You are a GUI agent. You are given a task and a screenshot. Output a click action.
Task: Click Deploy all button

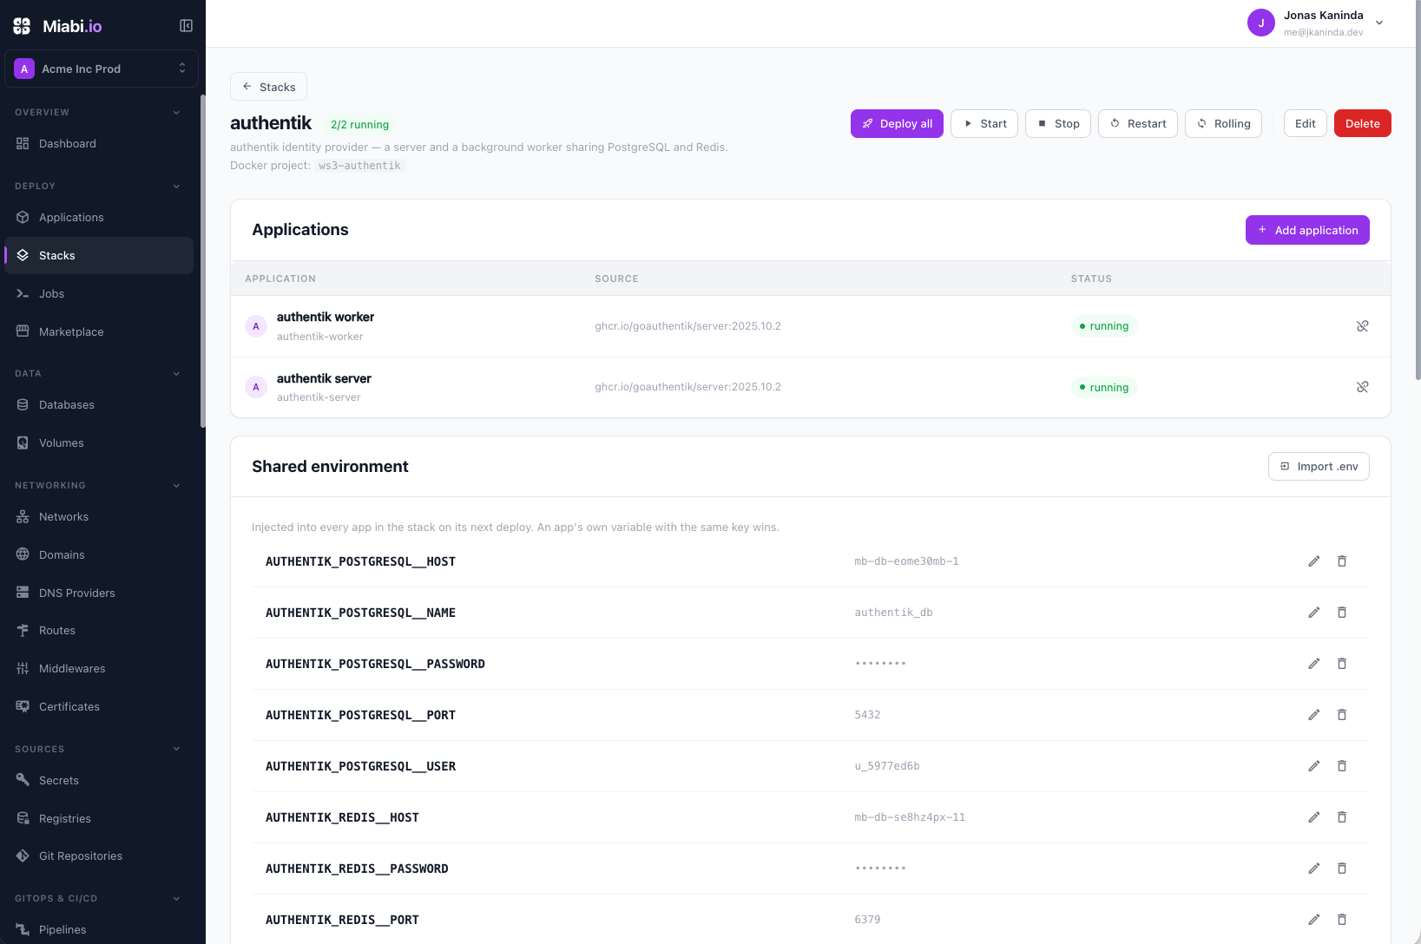tap(897, 124)
